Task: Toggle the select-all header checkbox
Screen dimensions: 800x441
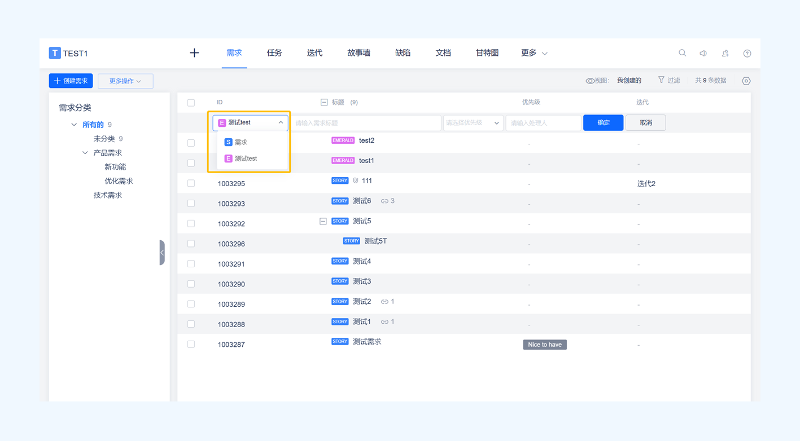Action: [x=191, y=103]
